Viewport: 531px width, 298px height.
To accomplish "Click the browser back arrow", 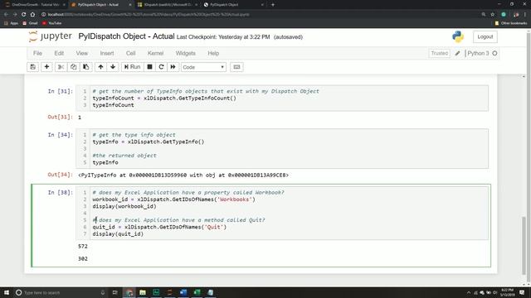I will (x=6, y=15).
